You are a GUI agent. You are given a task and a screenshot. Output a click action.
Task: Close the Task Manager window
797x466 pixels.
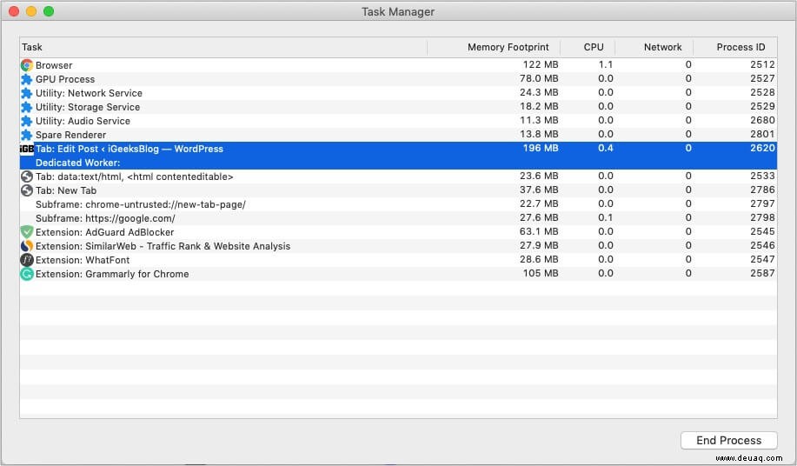[14, 11]
